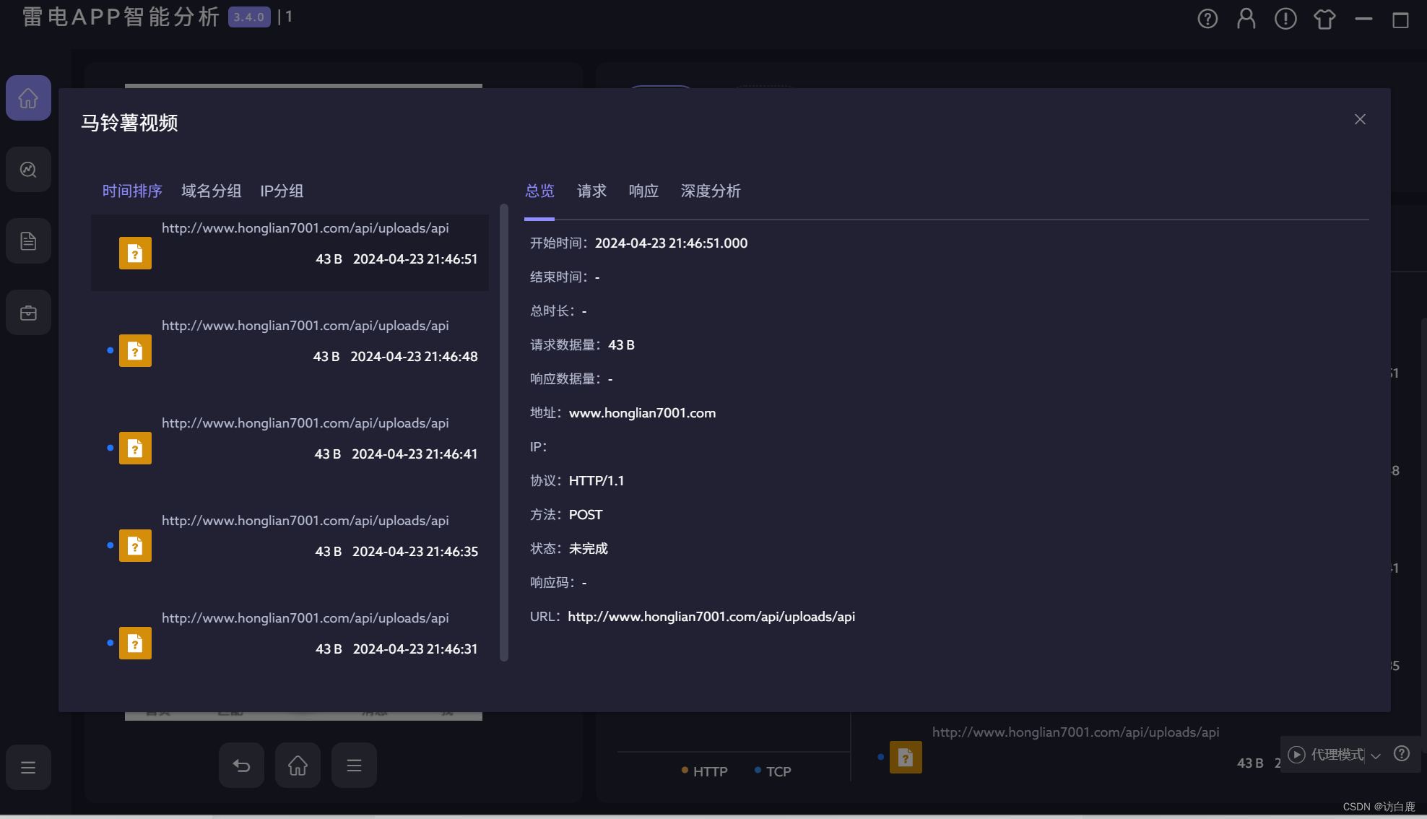The image size is (1427, 819).
Task: Click the hamburger menu at bottom-left sidebar
Action: click(28, 767)
